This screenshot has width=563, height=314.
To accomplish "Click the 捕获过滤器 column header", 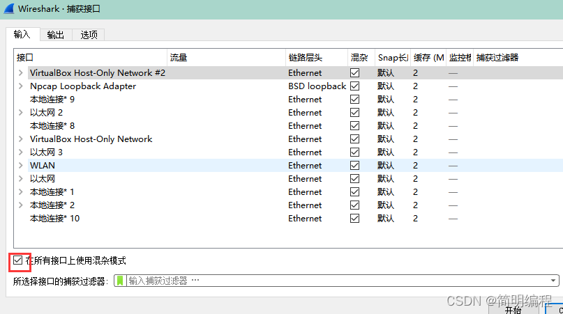I will tap(518, 58).
